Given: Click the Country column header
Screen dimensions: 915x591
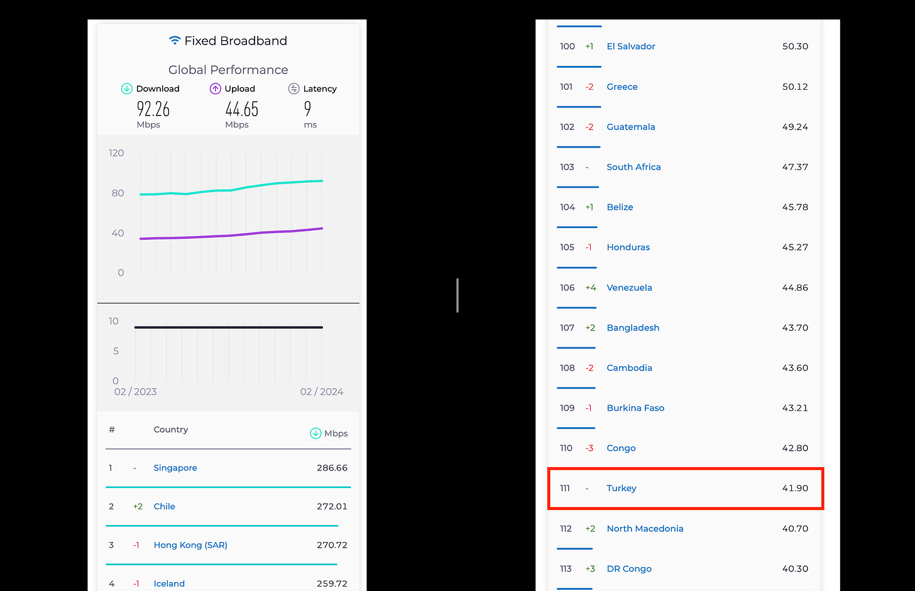Looking at the screenshot, I should [171, 430].
